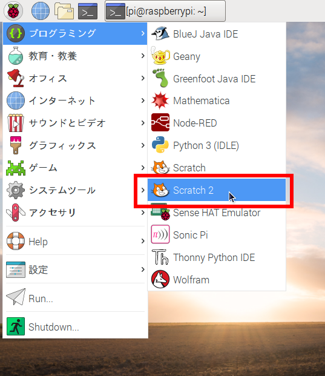Open the Run... dialog entry

[75, 298]
